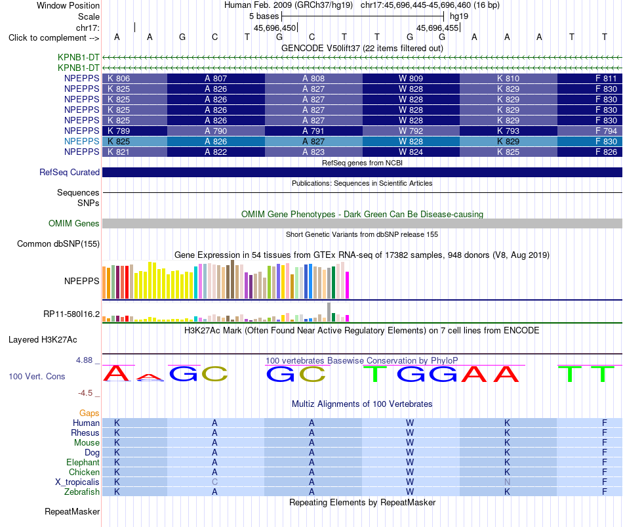Viewport: 623px width, 527px height.
Task: Click the 'Repeating Elements by RepeatMasker' title
Action: (x=362, y=502)
